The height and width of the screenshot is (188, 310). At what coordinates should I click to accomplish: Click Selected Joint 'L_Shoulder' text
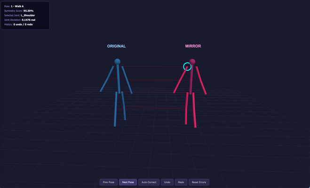[x=28, y=15]
